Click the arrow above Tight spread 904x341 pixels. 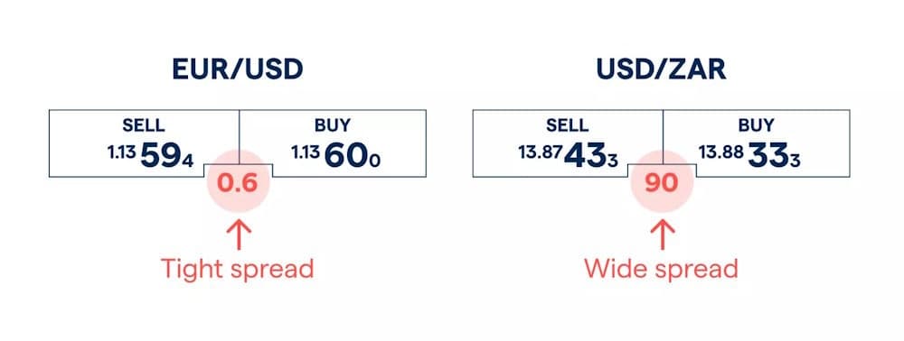(x=238, y=234)
